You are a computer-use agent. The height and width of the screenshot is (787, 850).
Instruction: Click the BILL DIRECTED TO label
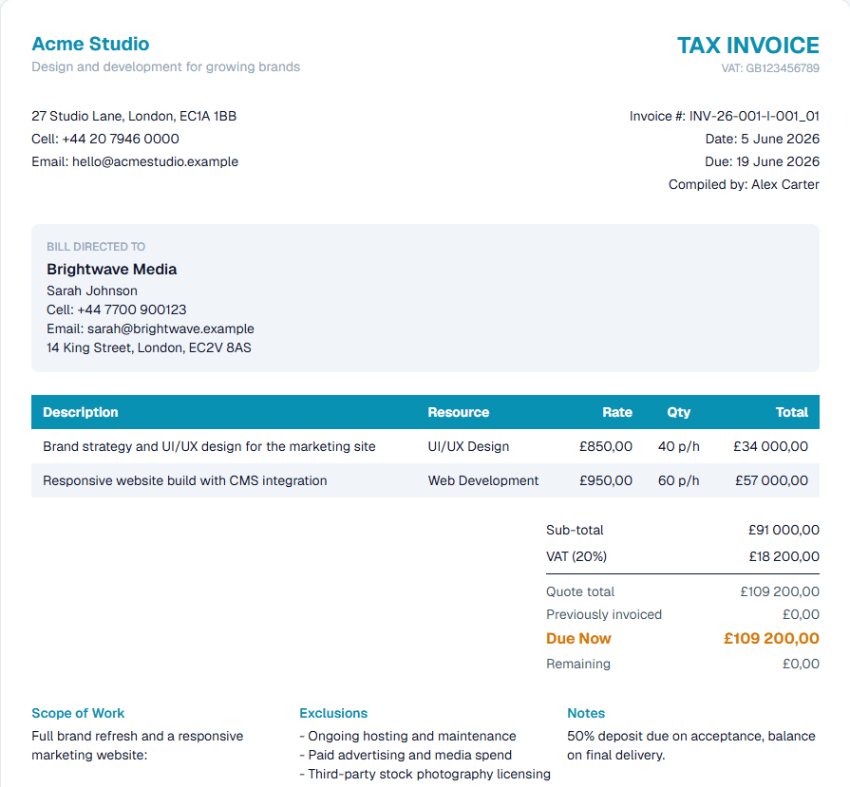click(x=96, y=247)
